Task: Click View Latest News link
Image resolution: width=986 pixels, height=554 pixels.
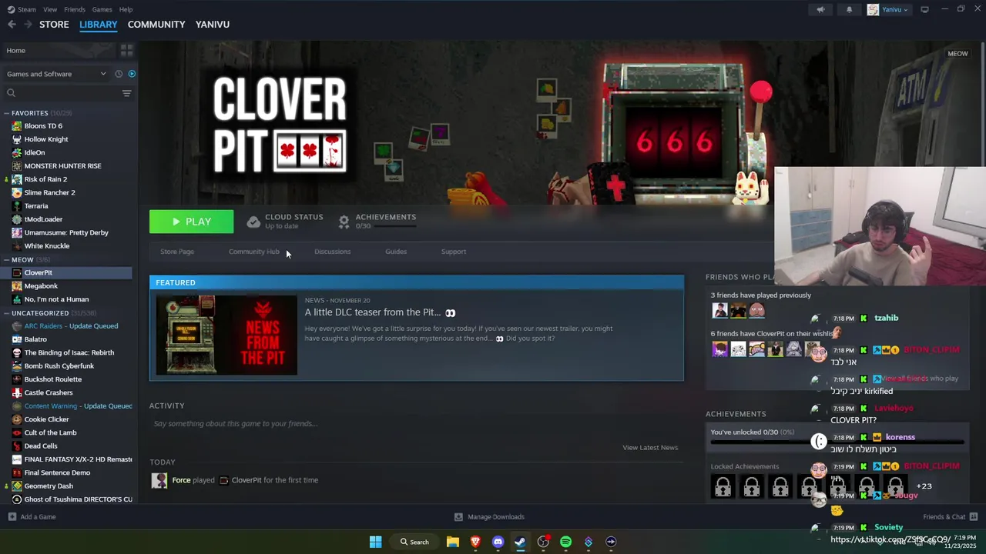Action: (x=650, y=448)
